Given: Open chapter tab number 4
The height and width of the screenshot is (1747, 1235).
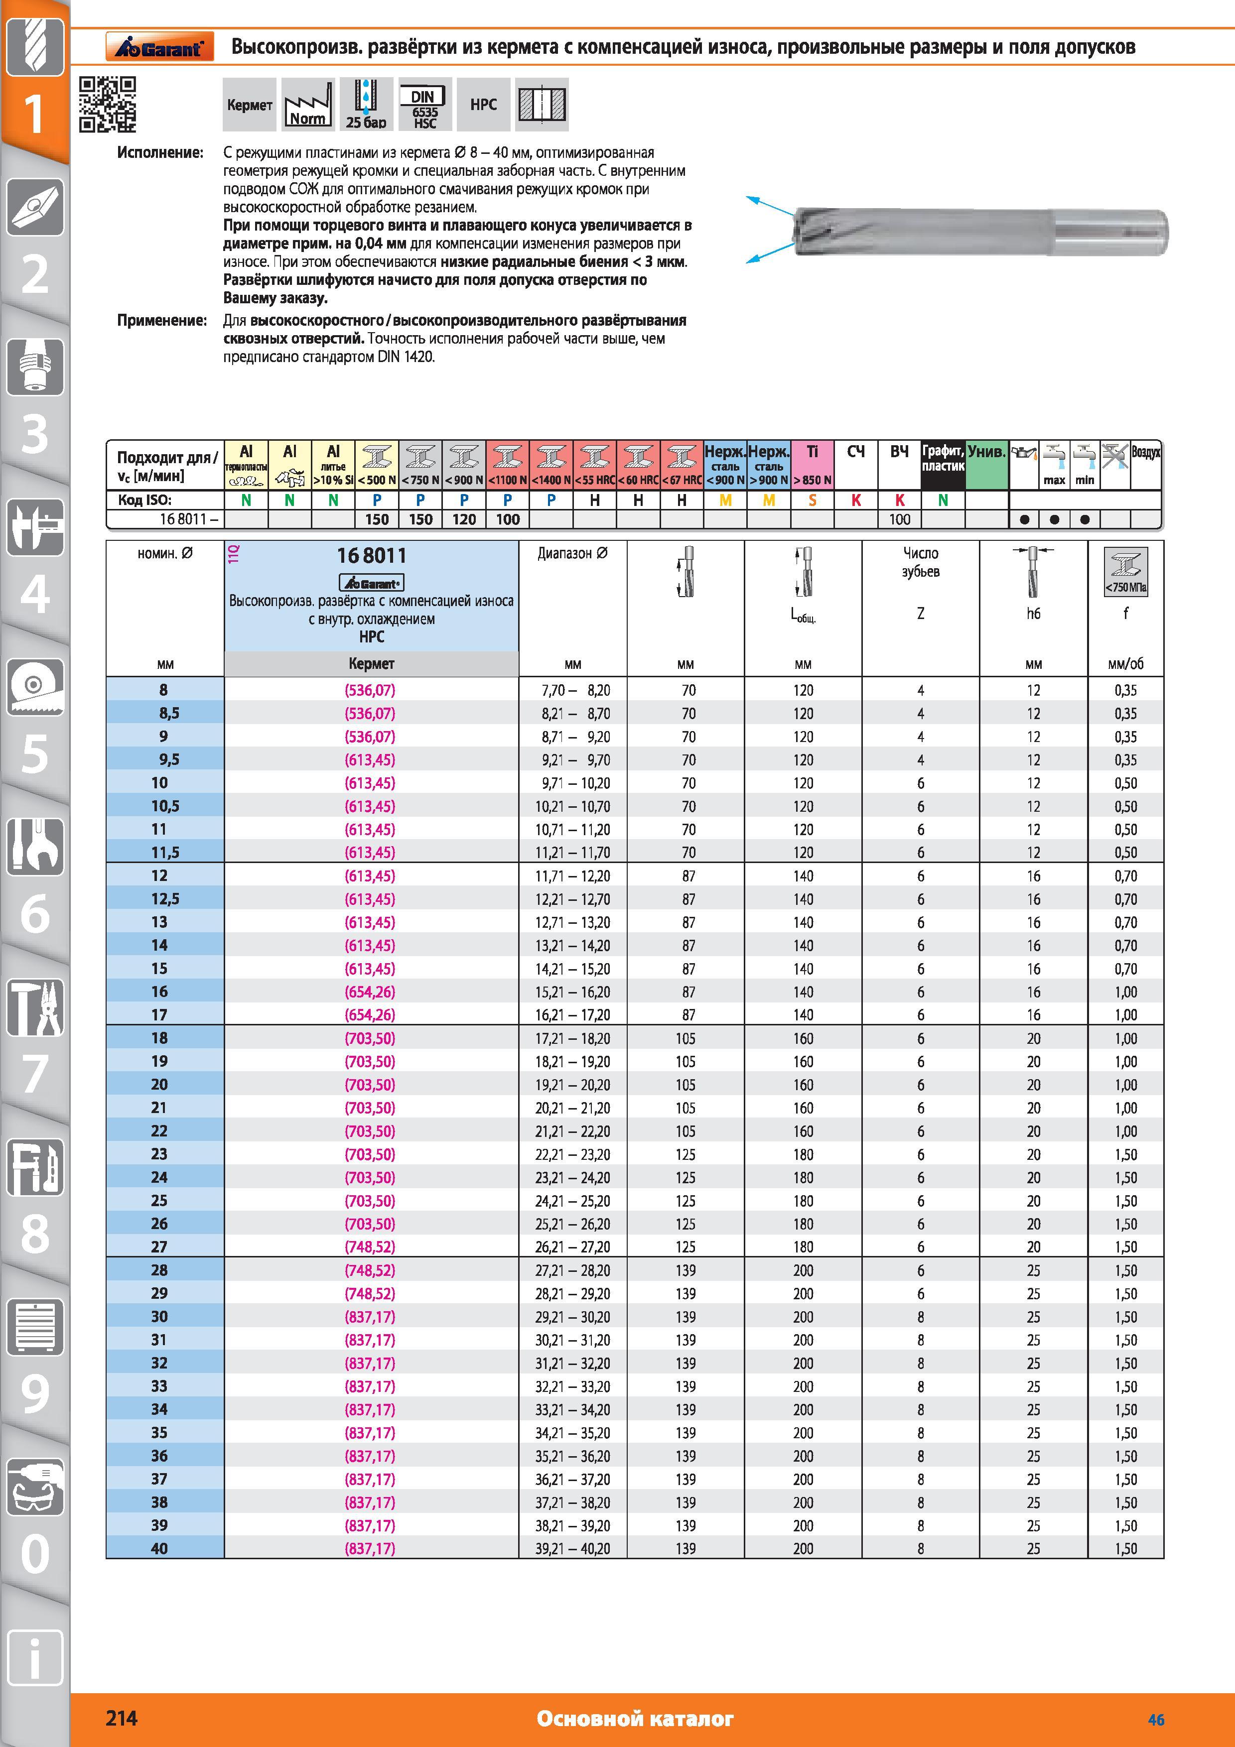Looking at the screenshot, I should (35, 594).
